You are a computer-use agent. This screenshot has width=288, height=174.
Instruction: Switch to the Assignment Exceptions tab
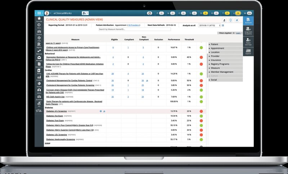(248, 30)
